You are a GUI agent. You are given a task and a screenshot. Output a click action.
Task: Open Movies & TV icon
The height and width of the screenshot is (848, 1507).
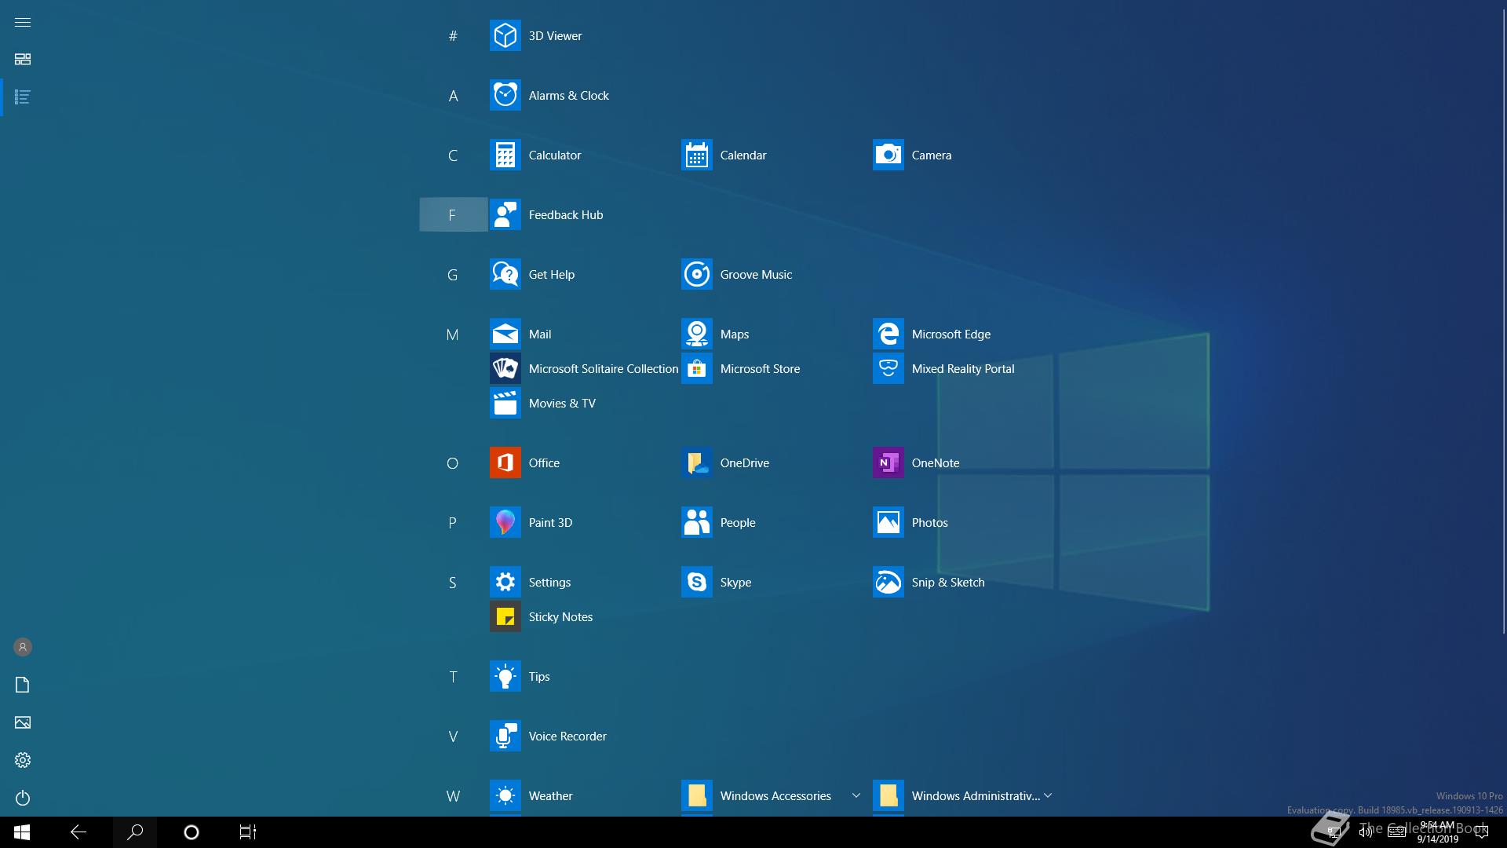click(x=505, y=403)
